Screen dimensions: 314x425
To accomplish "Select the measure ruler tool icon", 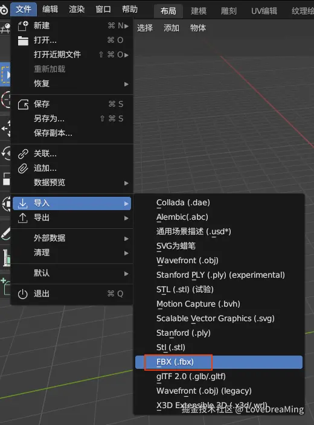I will (x=5, y=258).
